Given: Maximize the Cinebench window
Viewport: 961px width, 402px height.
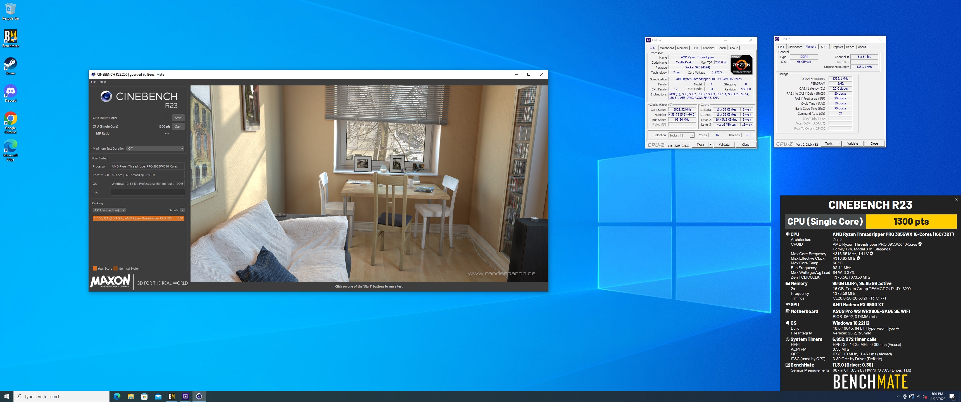Looking at the screenshot, I should click(x=529, y=74).
